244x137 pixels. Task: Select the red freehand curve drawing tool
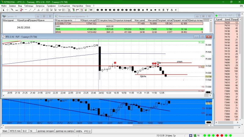(x=21, y=10)
